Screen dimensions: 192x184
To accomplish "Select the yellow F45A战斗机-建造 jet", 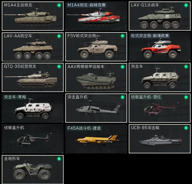I will tap(97, 140).
